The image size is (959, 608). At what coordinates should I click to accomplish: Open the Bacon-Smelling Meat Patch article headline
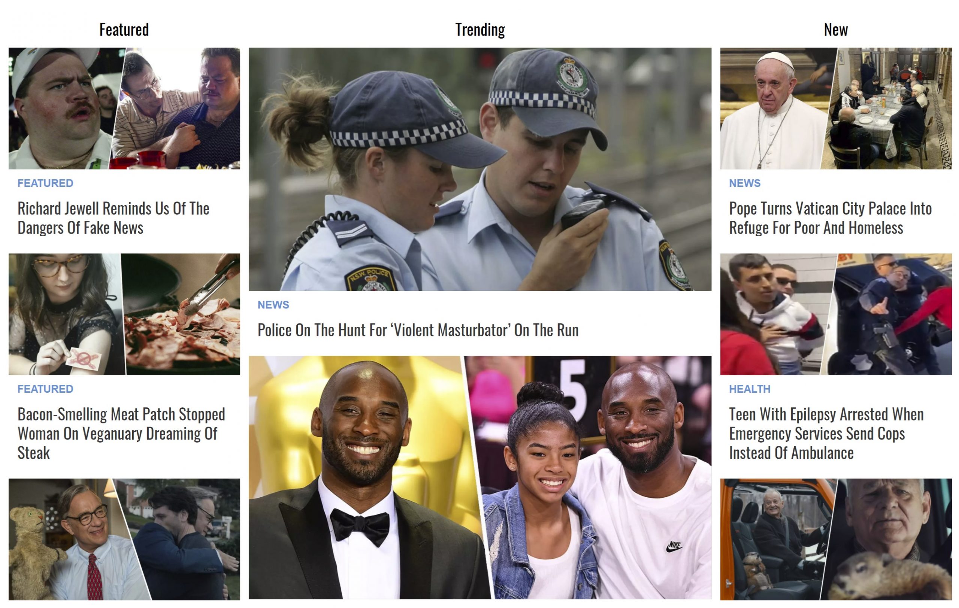tap(121, 433)
